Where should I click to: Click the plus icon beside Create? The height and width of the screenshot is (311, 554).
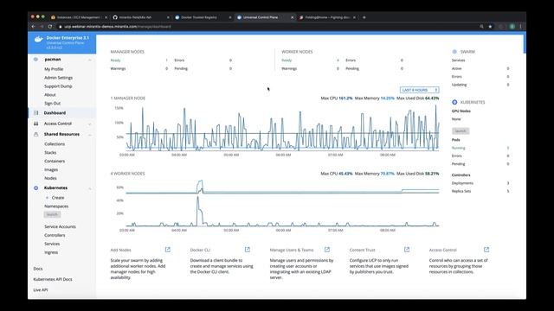pyautogui.click(x=47, y=198)
